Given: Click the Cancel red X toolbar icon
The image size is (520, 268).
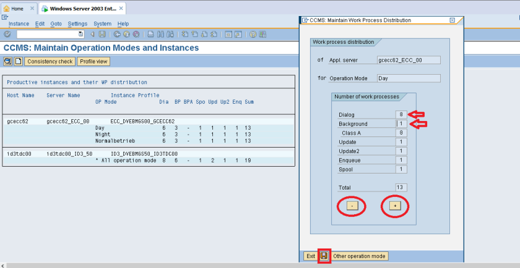Looking at the screenshot, I should 136,34.
